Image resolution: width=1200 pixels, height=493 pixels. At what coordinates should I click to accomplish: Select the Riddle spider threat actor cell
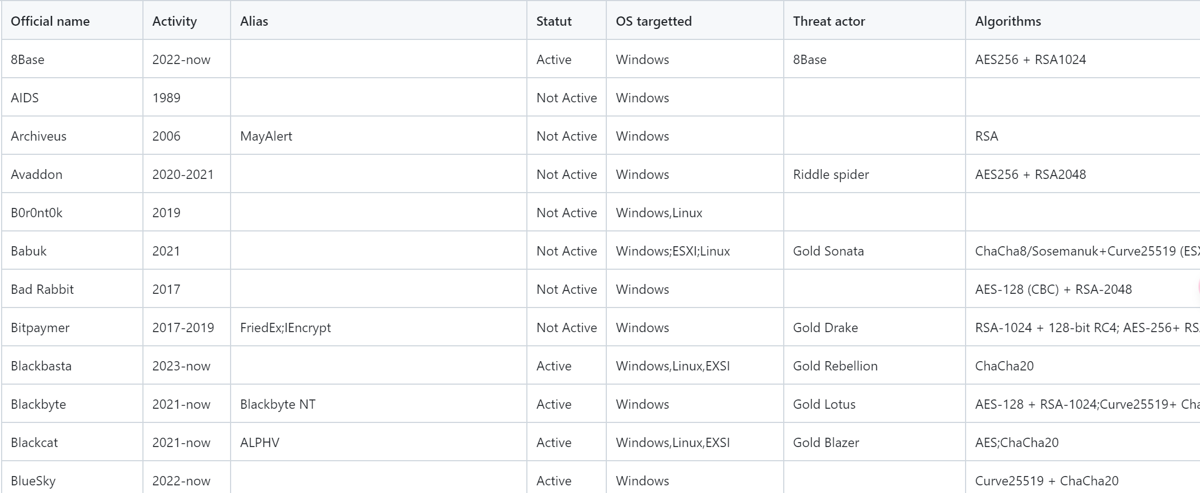tap(831, 175)
